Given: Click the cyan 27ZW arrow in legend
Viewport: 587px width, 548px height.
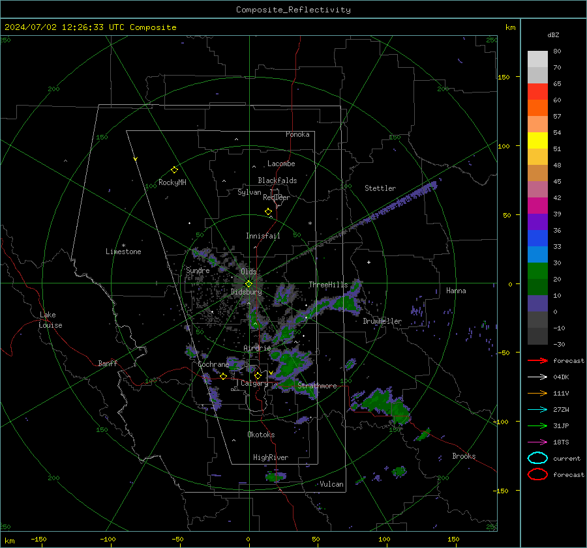Looking at the screenshot, I should coord(537,410).
